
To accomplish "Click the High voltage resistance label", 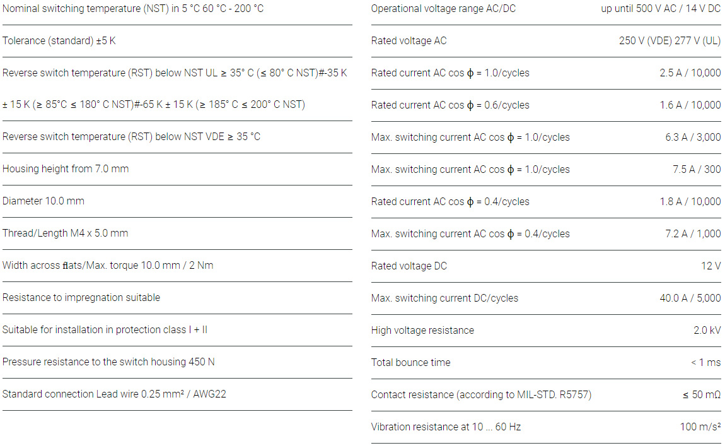I will pyautogui.click(x=422, y=331).
